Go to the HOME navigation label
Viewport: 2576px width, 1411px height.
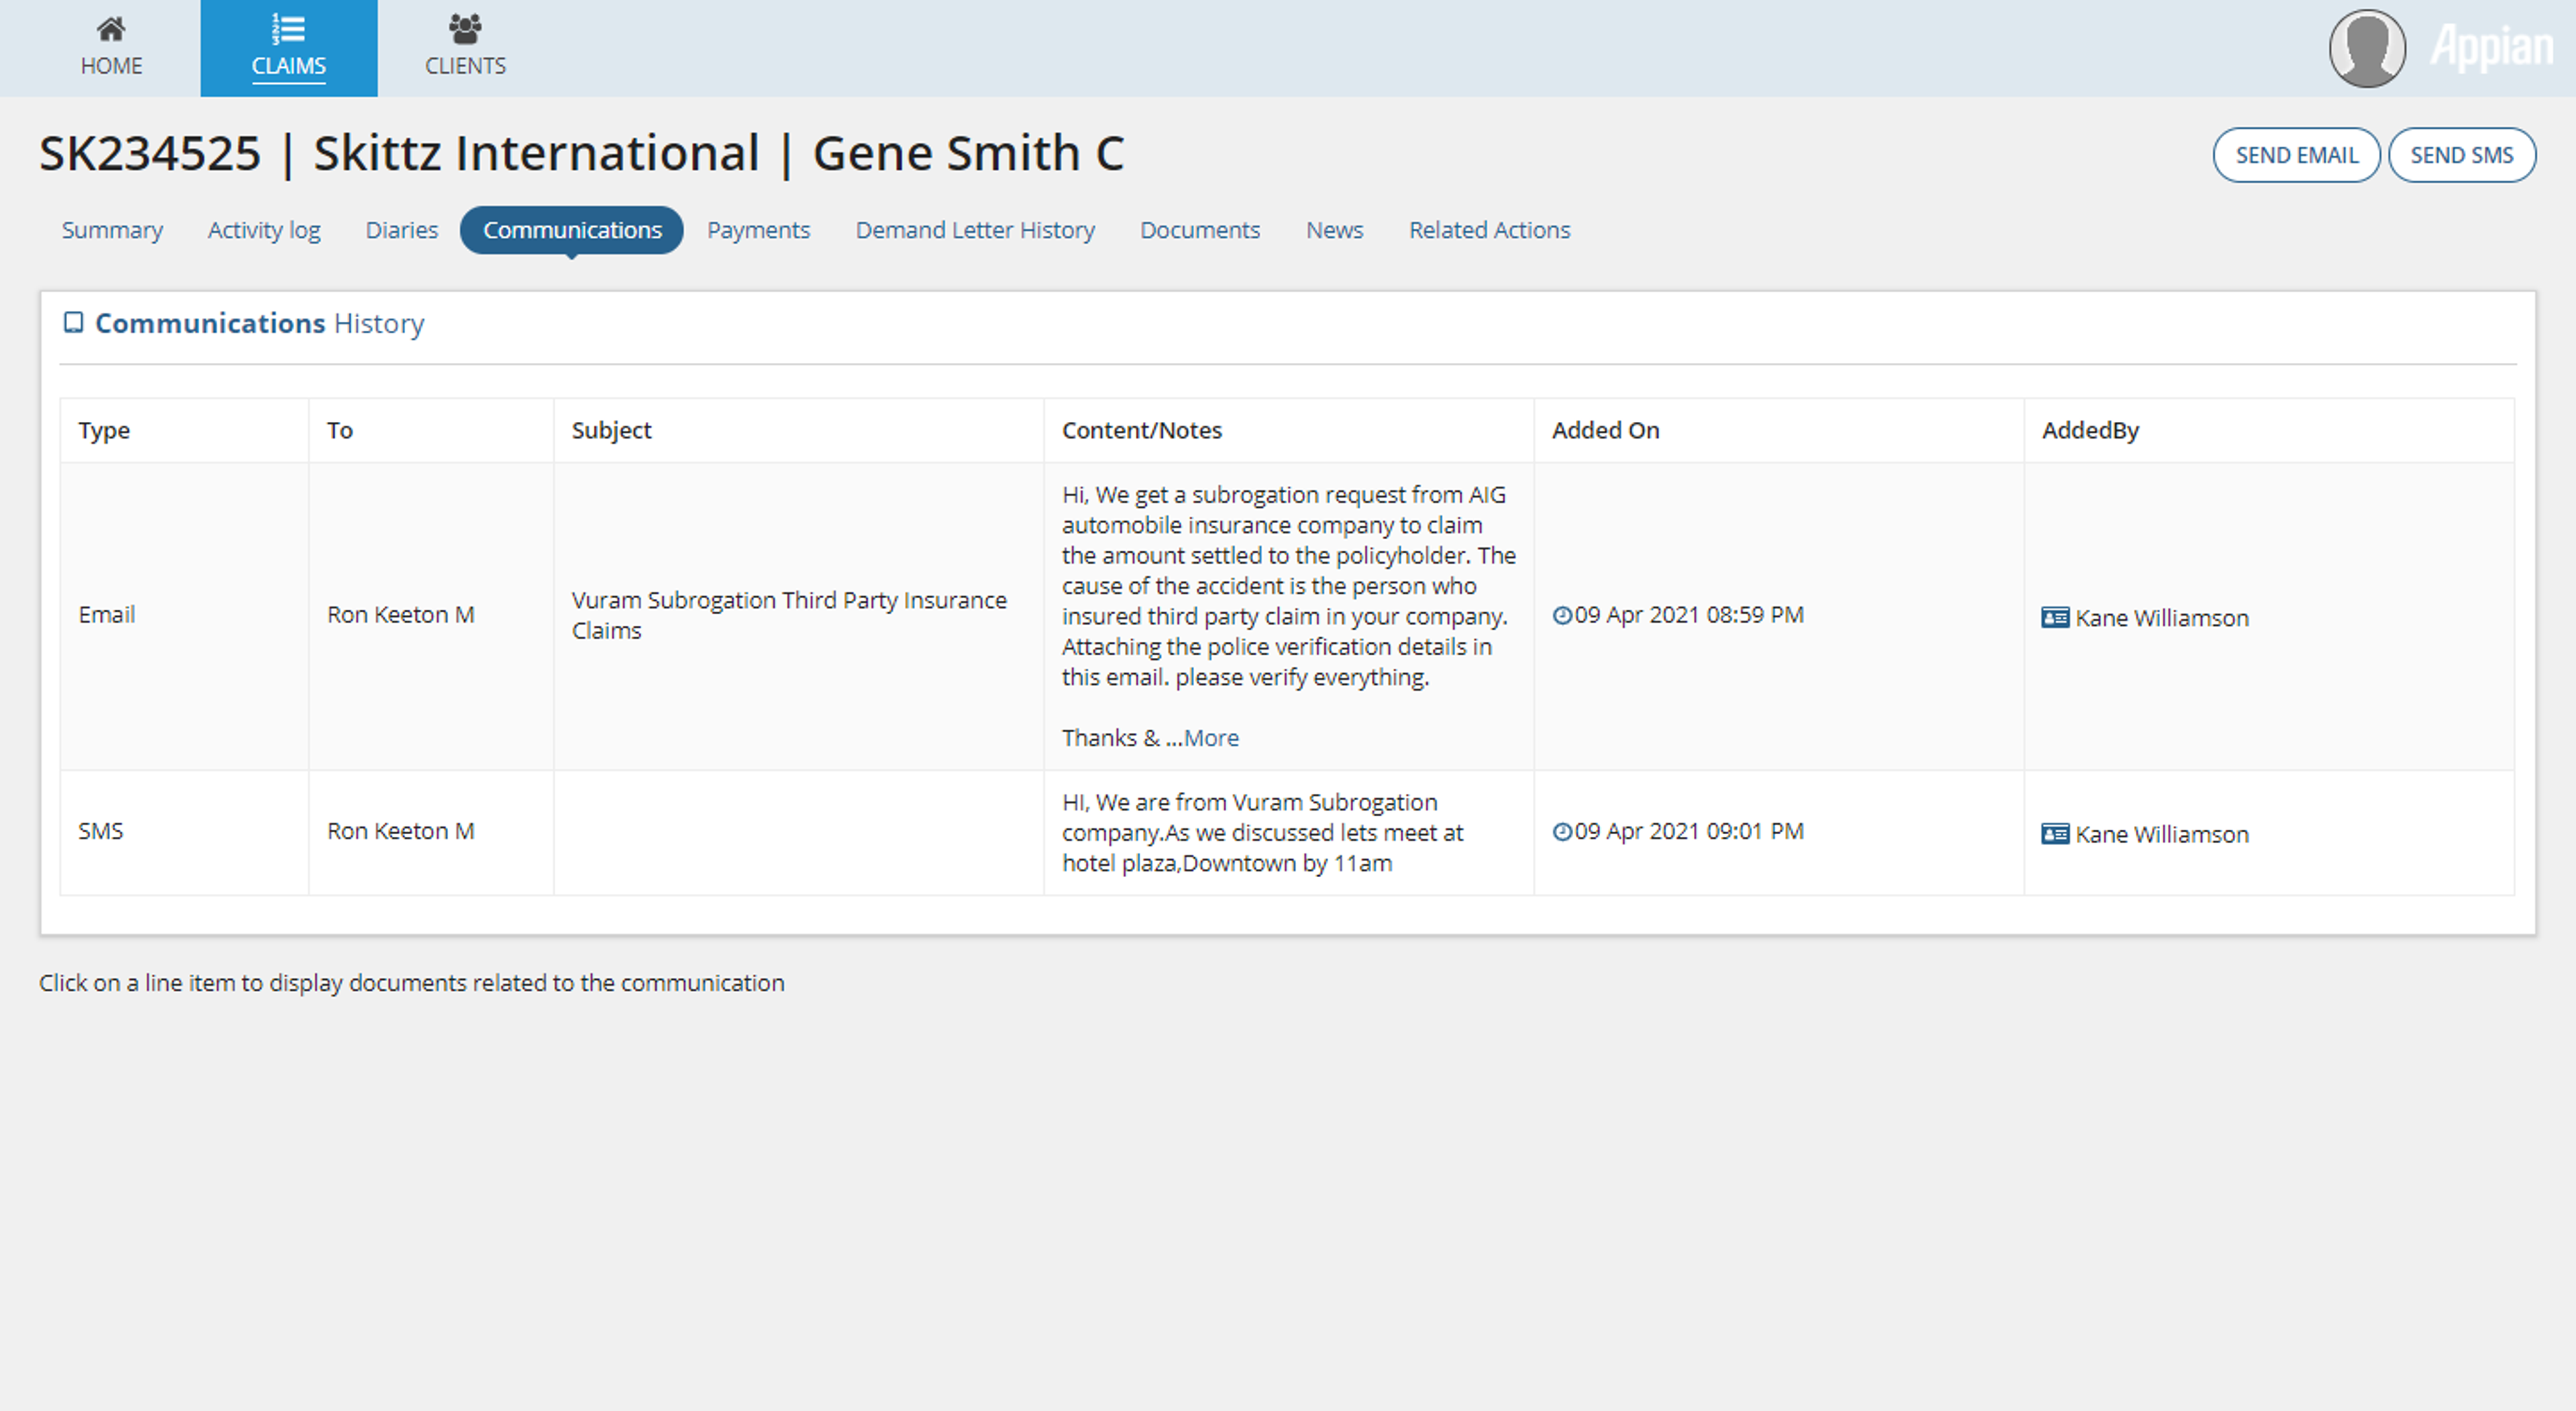click(111, 66)
